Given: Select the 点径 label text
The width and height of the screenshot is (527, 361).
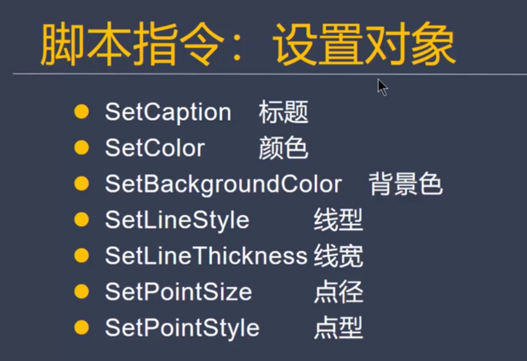Looking at the screenshot, I should 338,292.
